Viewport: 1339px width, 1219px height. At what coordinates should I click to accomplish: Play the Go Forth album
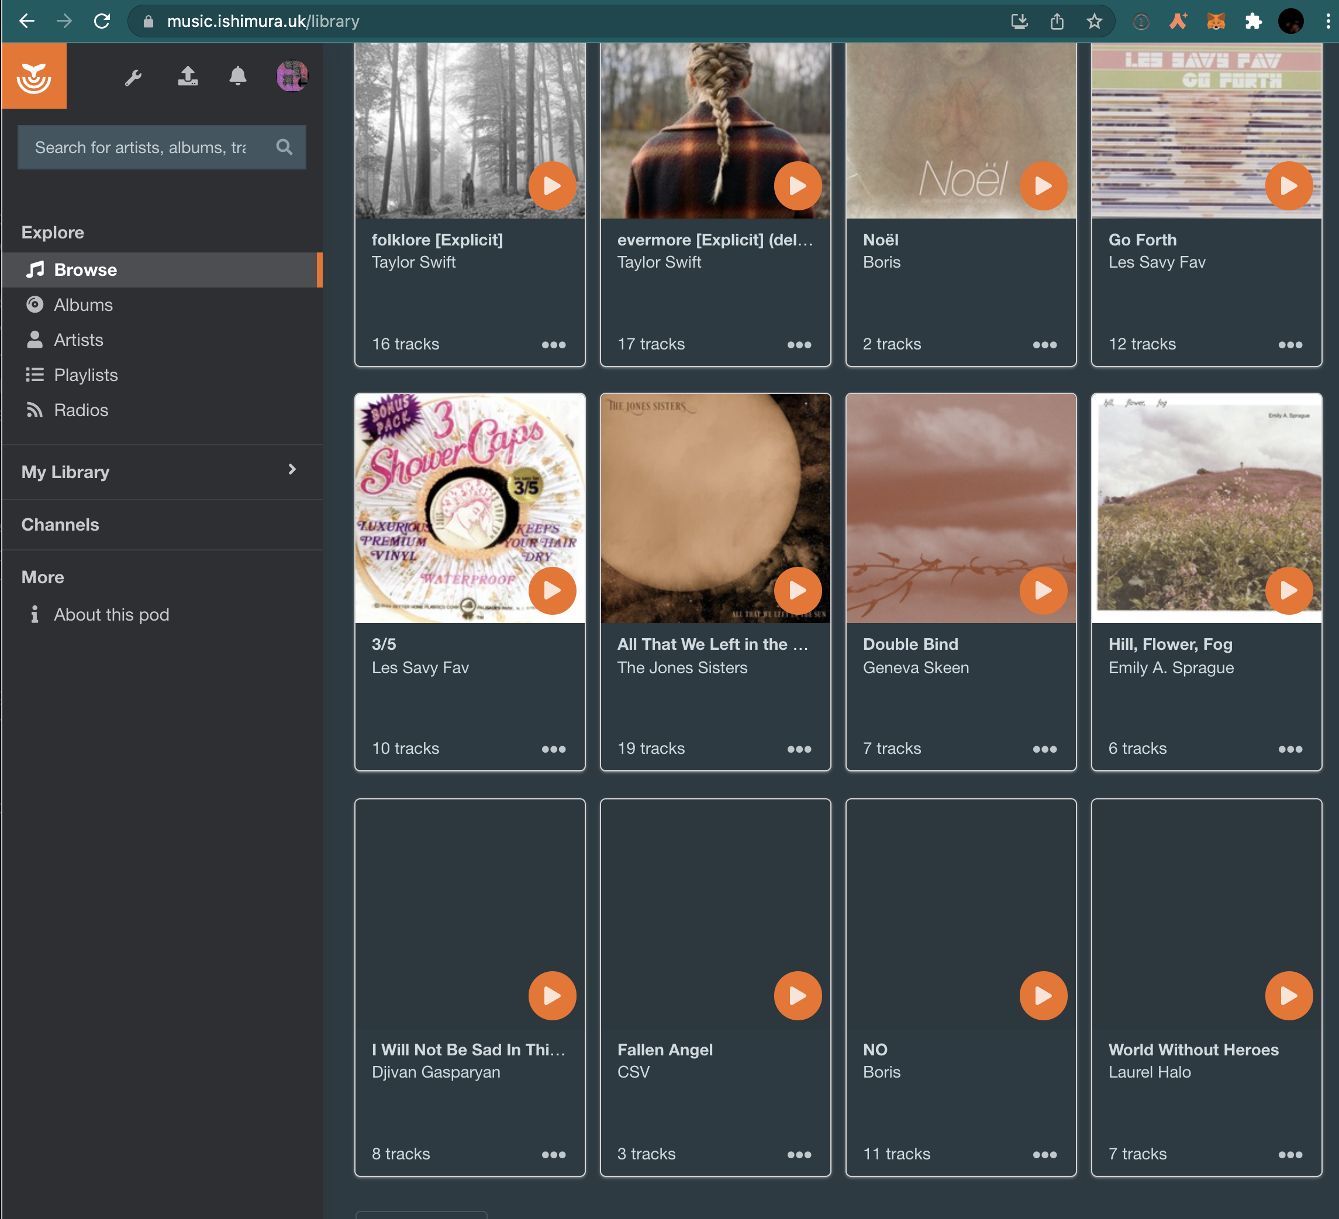click(x=1289, y=186)
